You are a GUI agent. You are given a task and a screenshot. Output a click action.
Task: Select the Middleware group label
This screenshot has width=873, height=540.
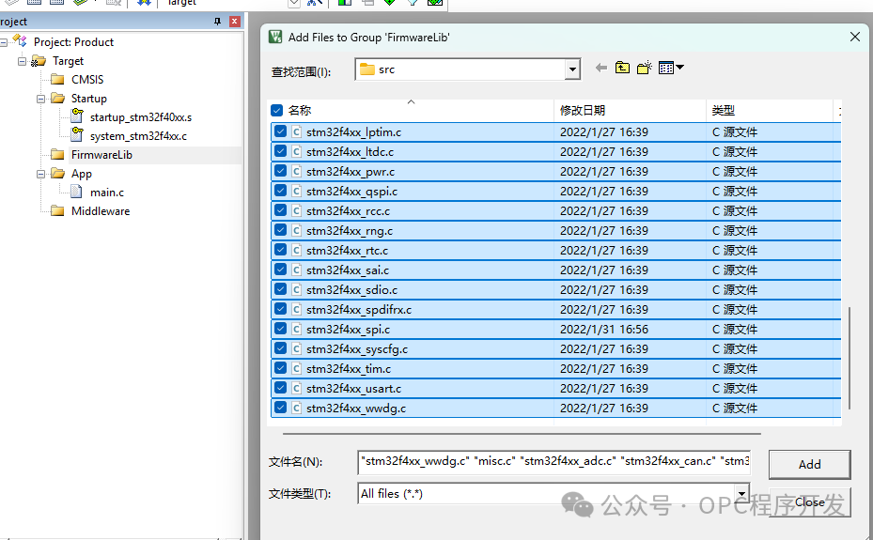[x=101, y=211]
